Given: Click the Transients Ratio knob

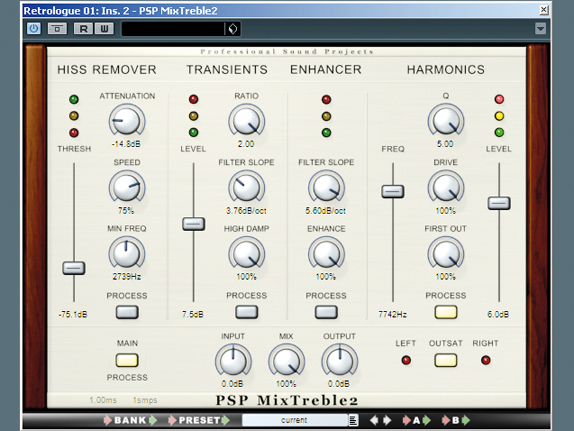Looking at the screenshot, I should 246,121.
